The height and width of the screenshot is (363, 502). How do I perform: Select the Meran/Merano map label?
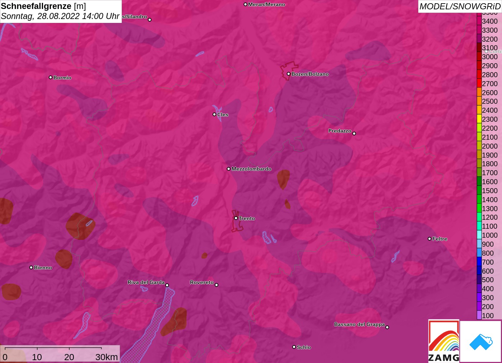point(266,4)
